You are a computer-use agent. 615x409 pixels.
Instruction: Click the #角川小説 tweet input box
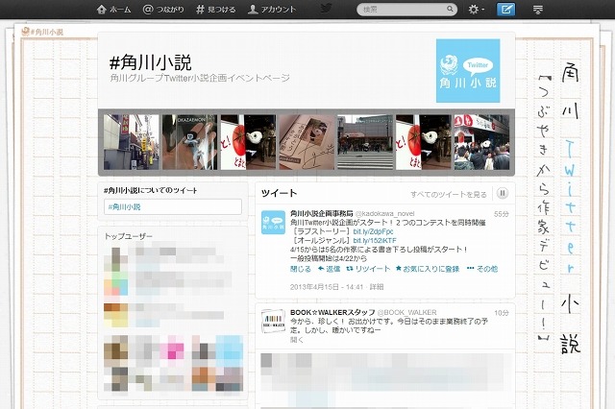tap(173, 206)
